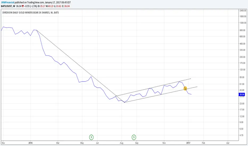
Task: Click the 660.00 price axis label
Action: pos(242,36)
